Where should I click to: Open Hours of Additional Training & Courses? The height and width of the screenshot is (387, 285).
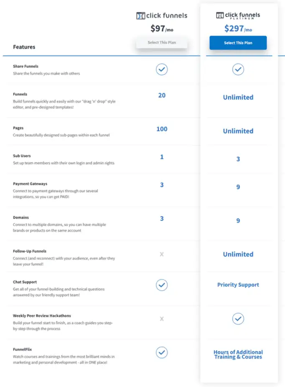coord(238,355)
